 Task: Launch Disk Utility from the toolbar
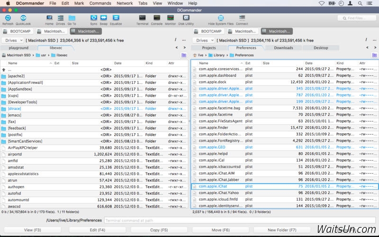[186, 18]
